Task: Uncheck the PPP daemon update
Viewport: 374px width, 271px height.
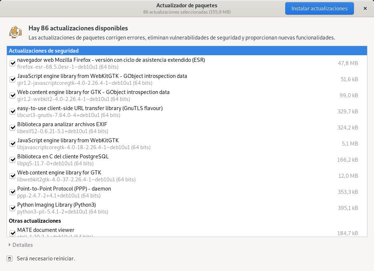Action: tap(12, 192)
